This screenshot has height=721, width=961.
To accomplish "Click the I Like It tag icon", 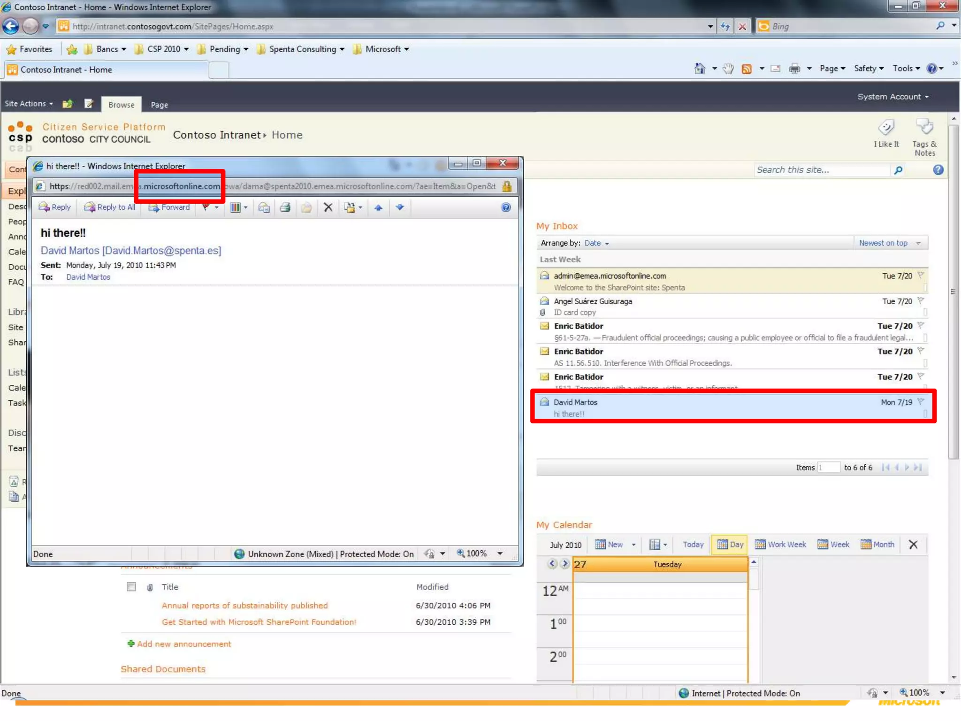I will [x=886, y=127].
